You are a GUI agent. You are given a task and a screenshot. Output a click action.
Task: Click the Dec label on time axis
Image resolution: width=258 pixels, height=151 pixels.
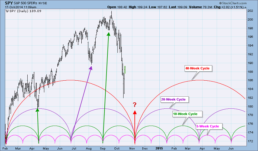coord(145,149)
